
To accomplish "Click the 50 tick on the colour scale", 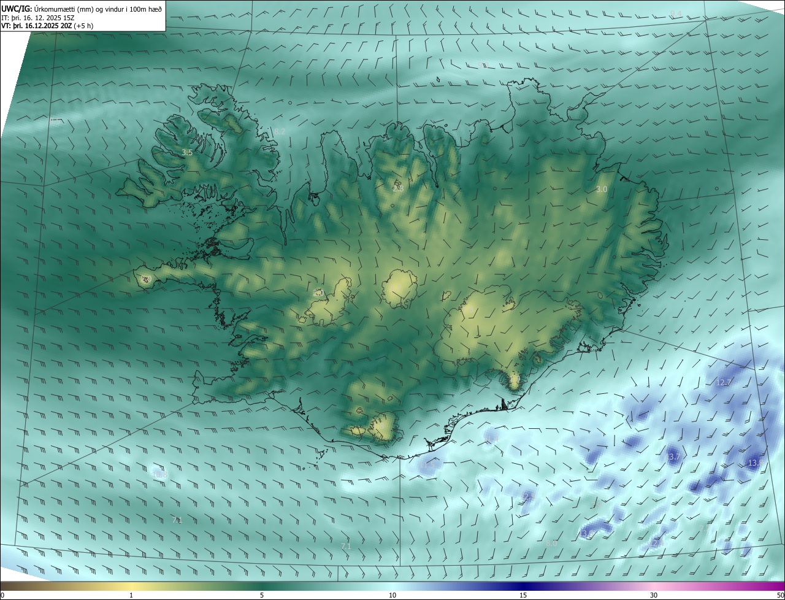I will coord(780,595).
